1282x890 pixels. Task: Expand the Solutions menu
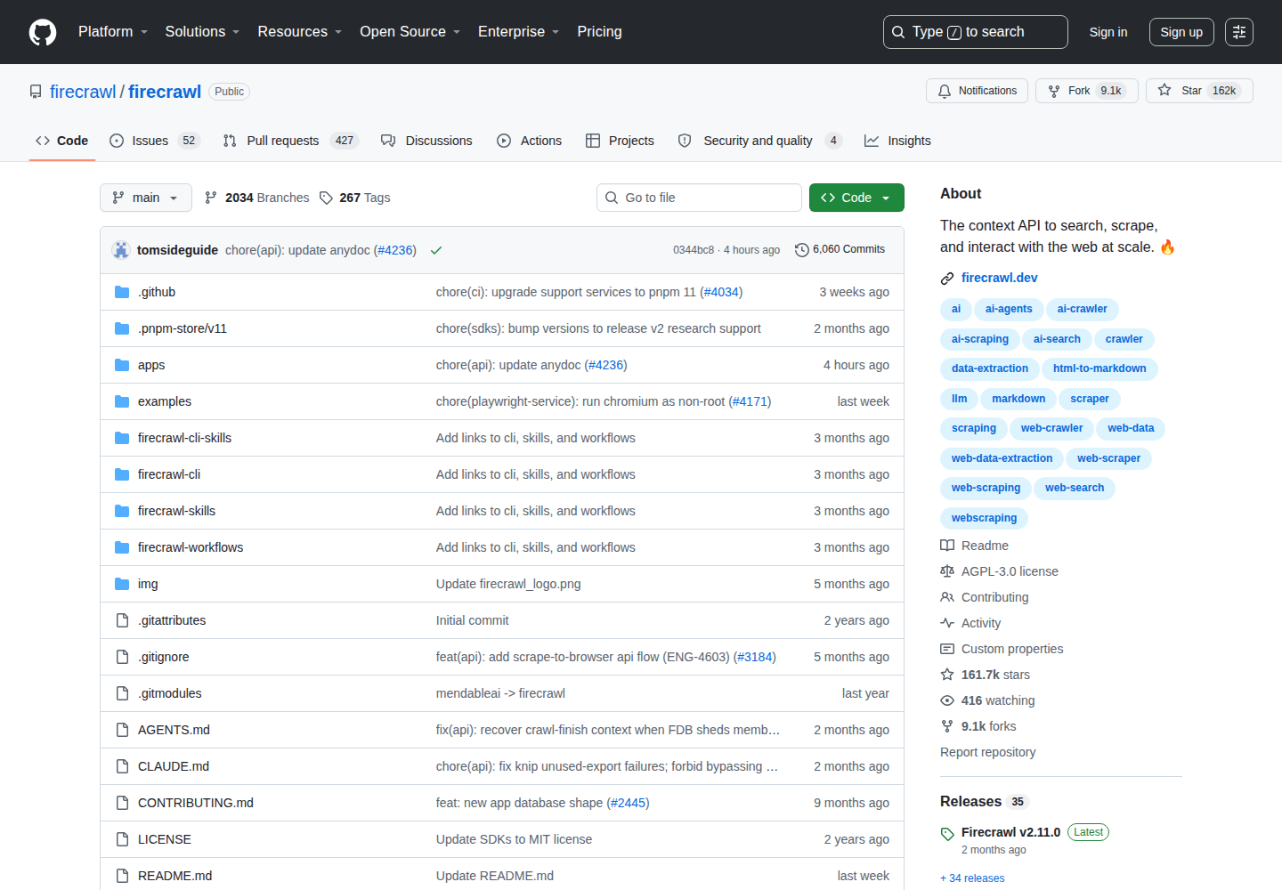[203, 32]
